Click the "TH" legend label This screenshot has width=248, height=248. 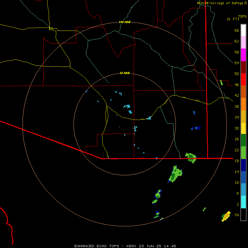(x=237, y=215)
